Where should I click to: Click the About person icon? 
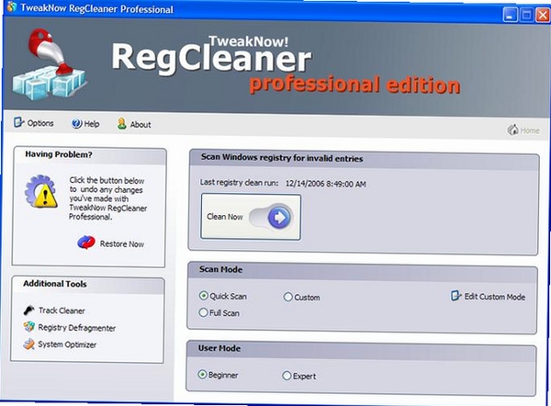click(121, 124)
